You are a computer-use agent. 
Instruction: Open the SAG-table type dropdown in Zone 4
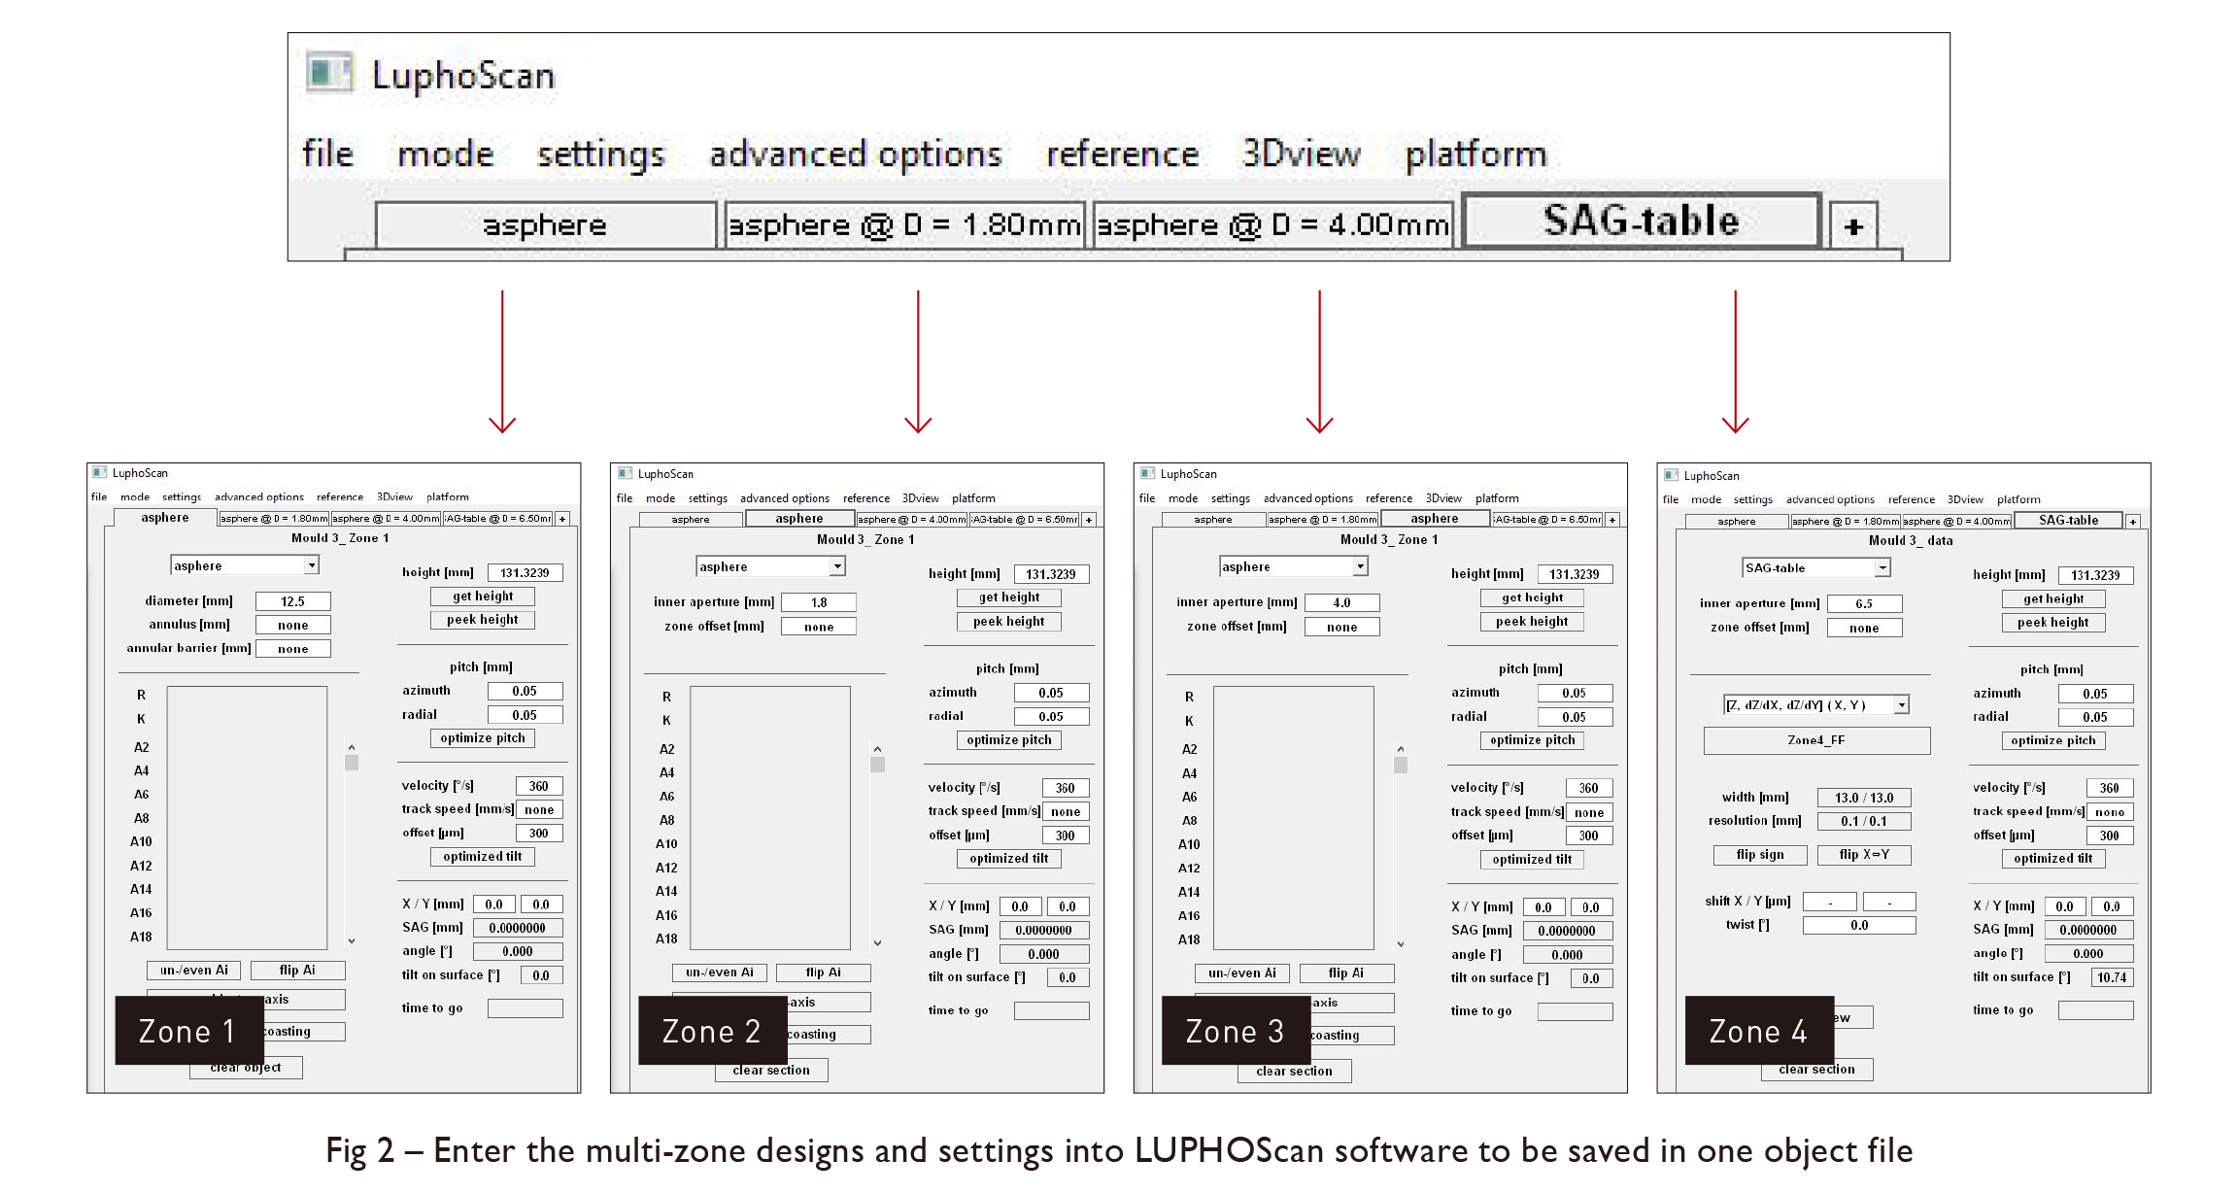tap(1882, 568)
